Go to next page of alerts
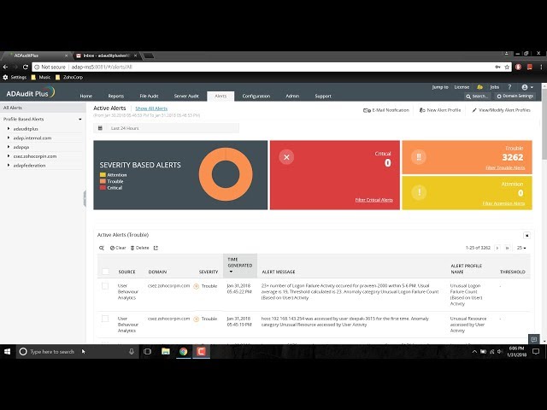The image size is (547, 410). (497, 248)
